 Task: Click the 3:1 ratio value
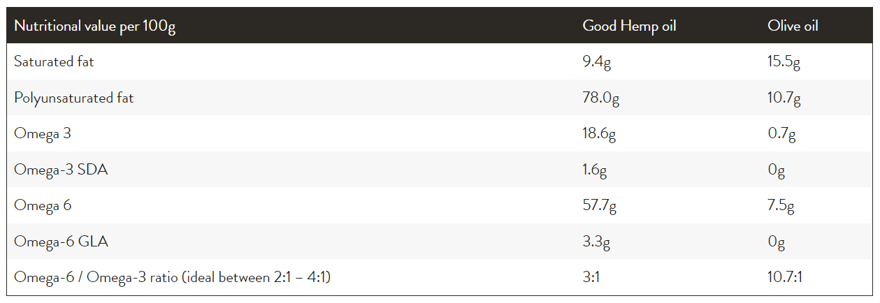pos(592,278)
